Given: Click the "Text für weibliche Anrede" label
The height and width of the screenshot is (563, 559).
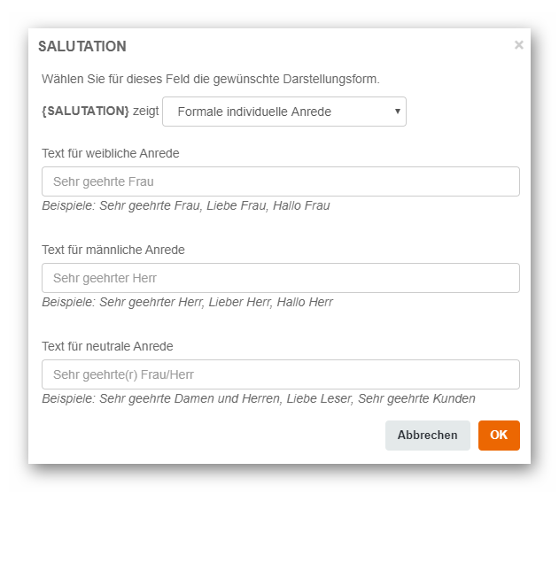Looking at the screenshot, I should tap(111, 153).
